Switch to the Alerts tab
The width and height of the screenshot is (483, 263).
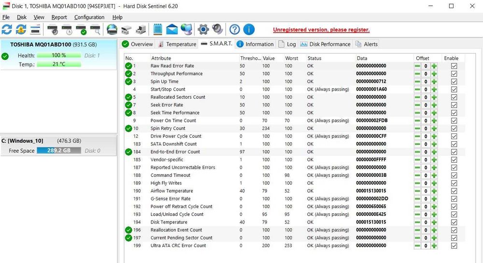click(367, 44)
